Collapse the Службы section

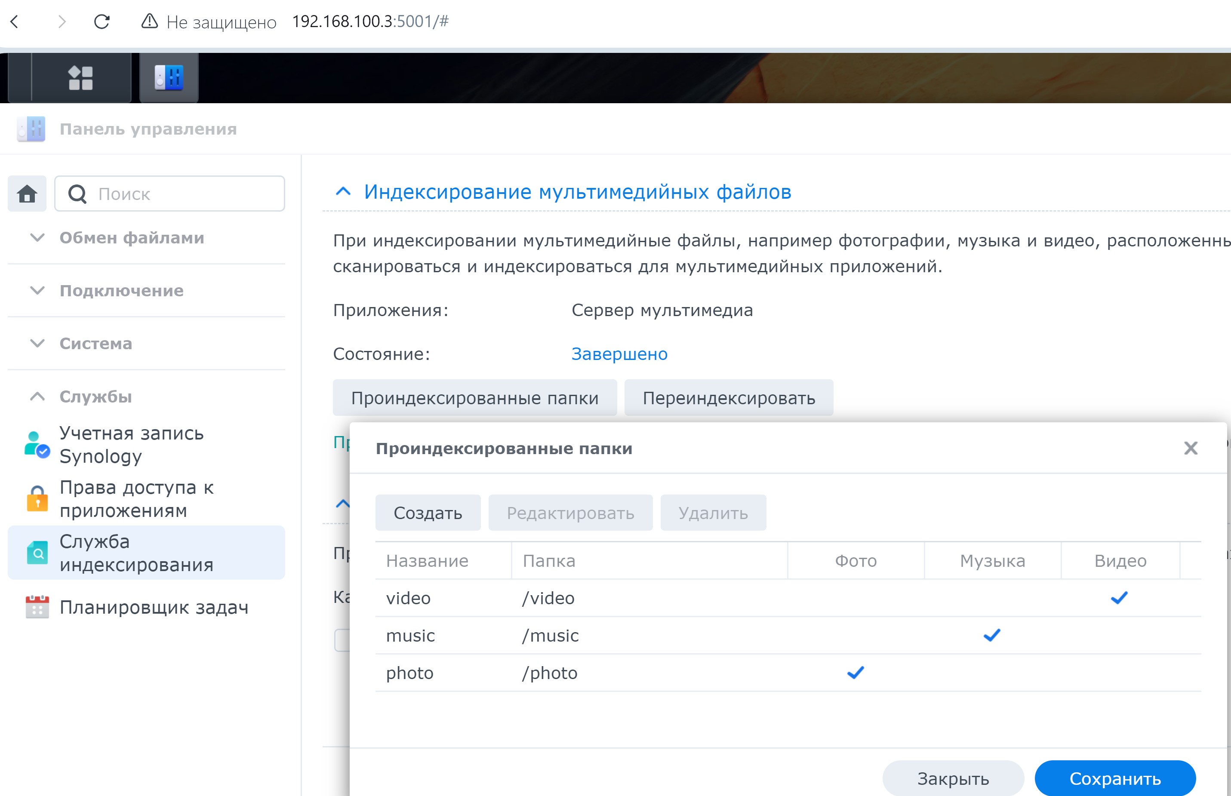95,396
